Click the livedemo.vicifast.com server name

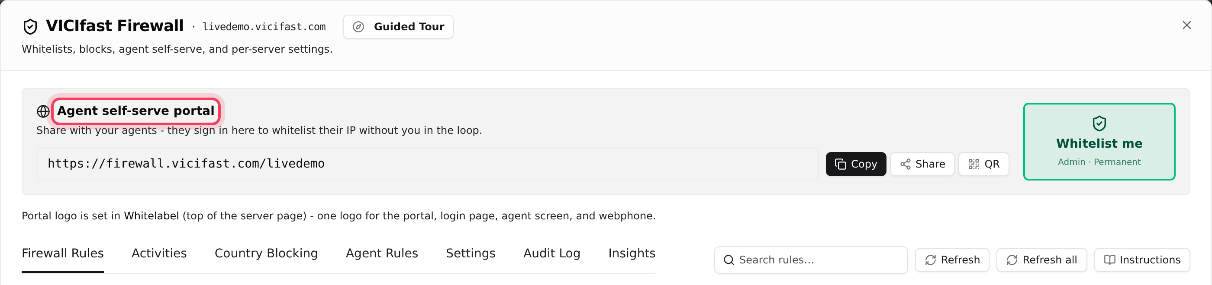[264, 27]
